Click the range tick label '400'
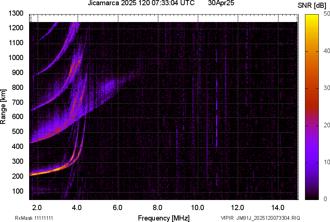 pos(18,146)
